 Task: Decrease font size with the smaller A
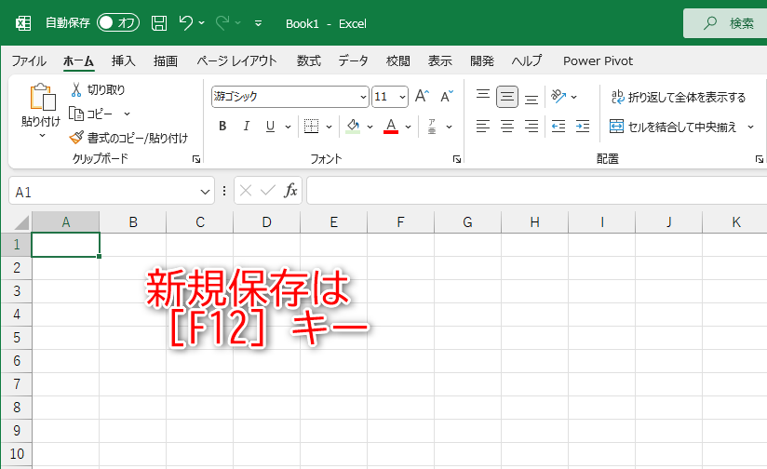click(x=446, y=96)
